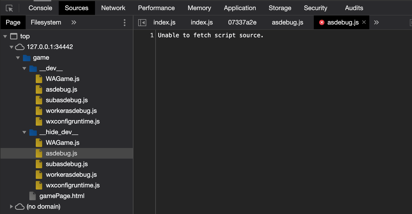Expand the (no domain) tree node
The width and height of the screenshot is (412, 214).
tap(11, 207)
